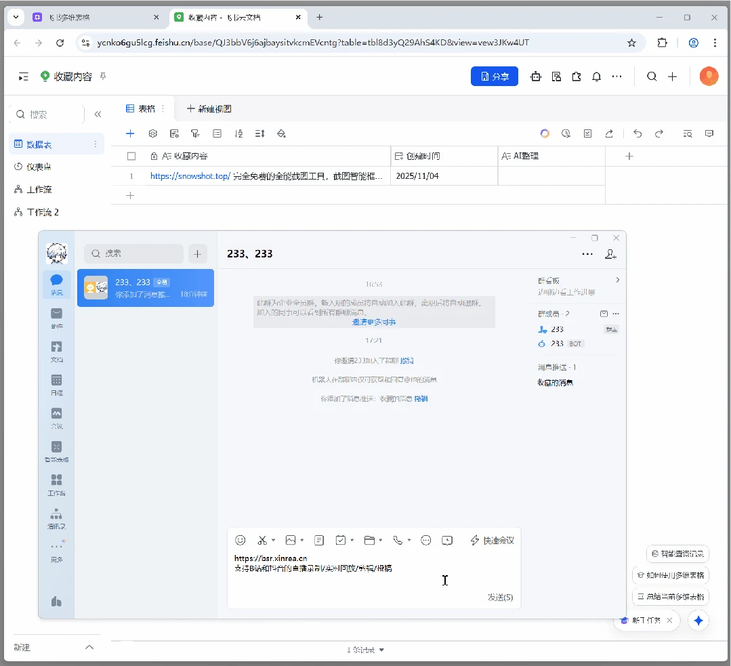Open the 日程 calendar icon in chat sidebar

(56, 385)
